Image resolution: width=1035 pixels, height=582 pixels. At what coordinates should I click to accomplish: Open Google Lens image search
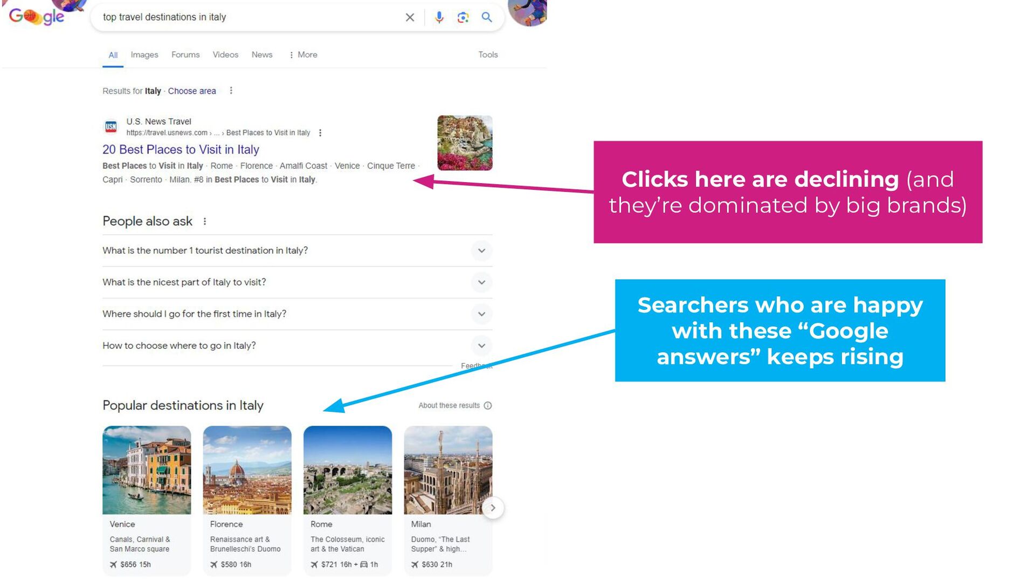pos(463,17)
